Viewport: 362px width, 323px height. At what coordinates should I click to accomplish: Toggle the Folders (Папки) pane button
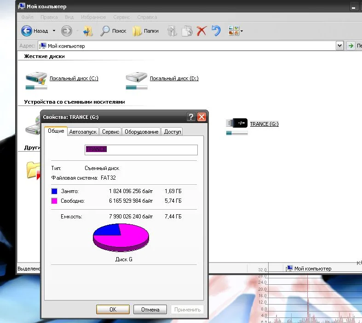[145, 31]
